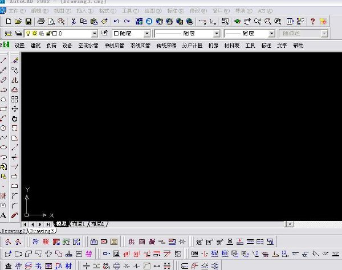Screen dimensions: 342x270
Task: Jump to first layout tab arrow
Action: (25, 224)
